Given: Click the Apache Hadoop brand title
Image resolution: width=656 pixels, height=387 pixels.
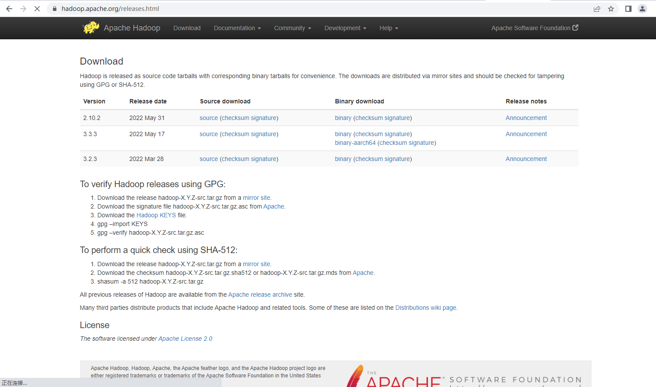Looking at the screenshot, I should (132, 28).
